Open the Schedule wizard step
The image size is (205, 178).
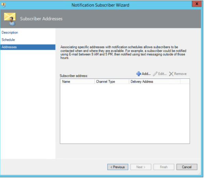tap(8, 40)
